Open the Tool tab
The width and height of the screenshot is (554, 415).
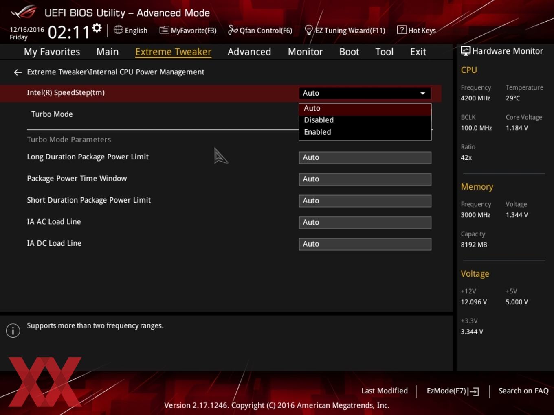385,52
